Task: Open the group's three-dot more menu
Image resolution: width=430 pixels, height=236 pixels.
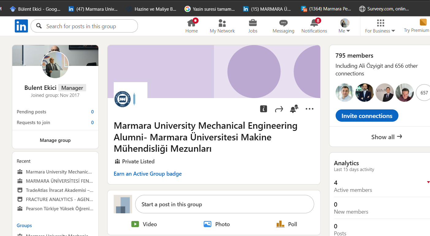Action: click(310, 109)
